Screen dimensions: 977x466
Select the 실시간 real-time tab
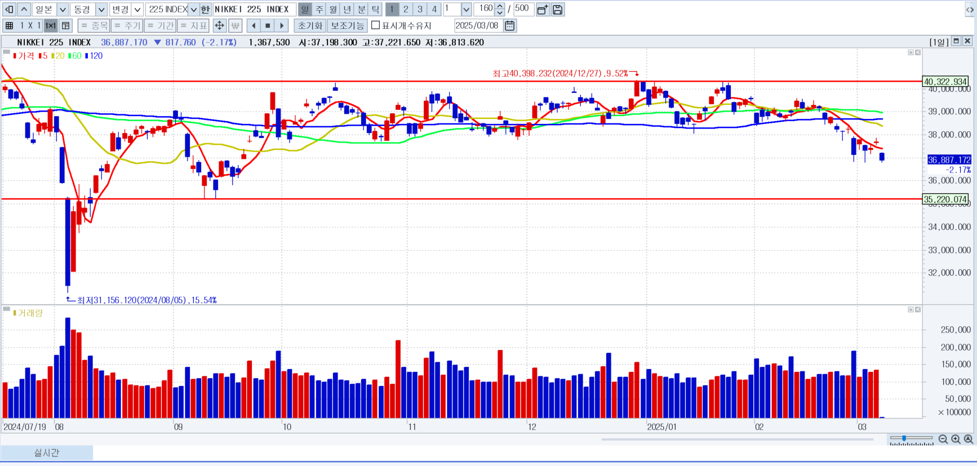tap(47, 452)
